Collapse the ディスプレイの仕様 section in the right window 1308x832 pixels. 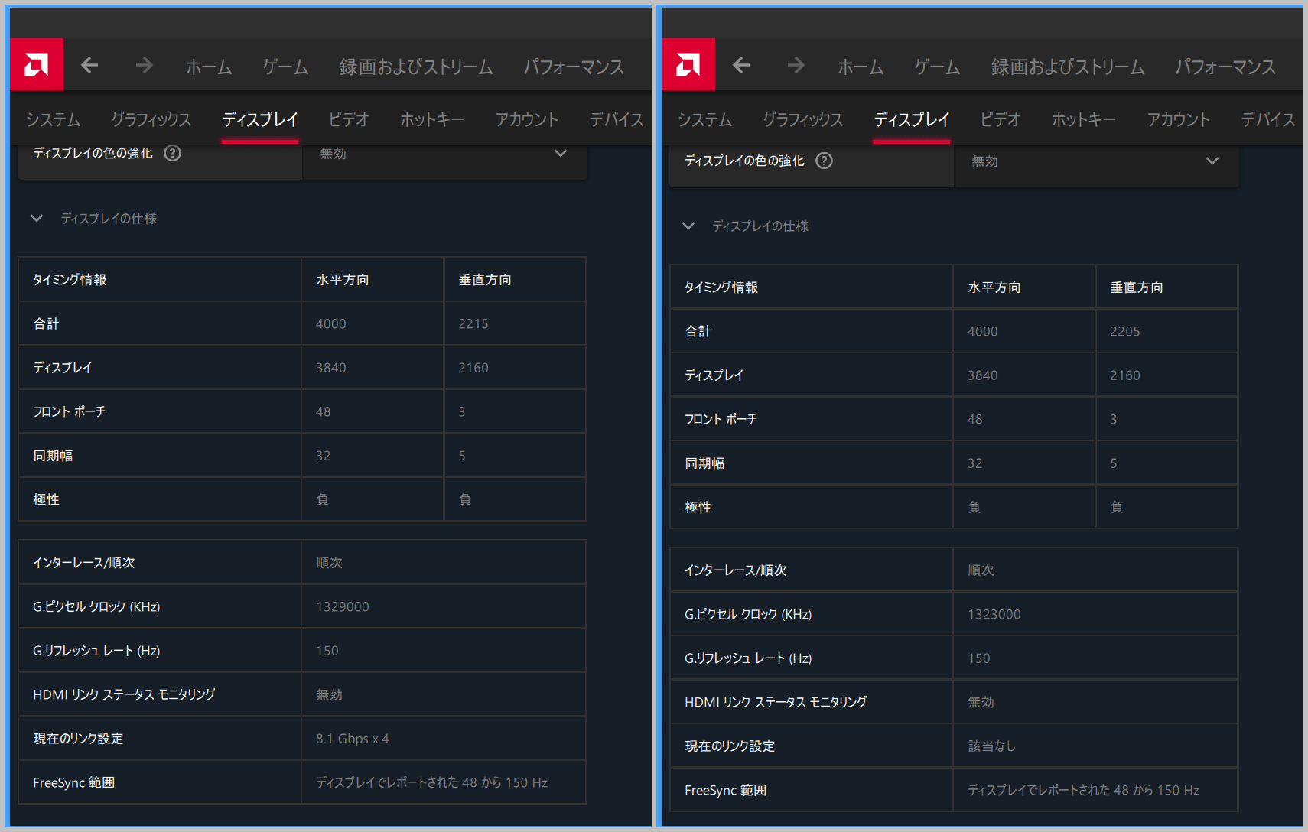coord(688,226)
